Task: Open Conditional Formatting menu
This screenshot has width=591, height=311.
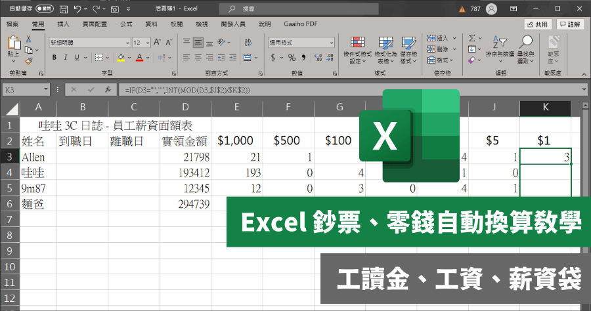Action: (357, 51)
